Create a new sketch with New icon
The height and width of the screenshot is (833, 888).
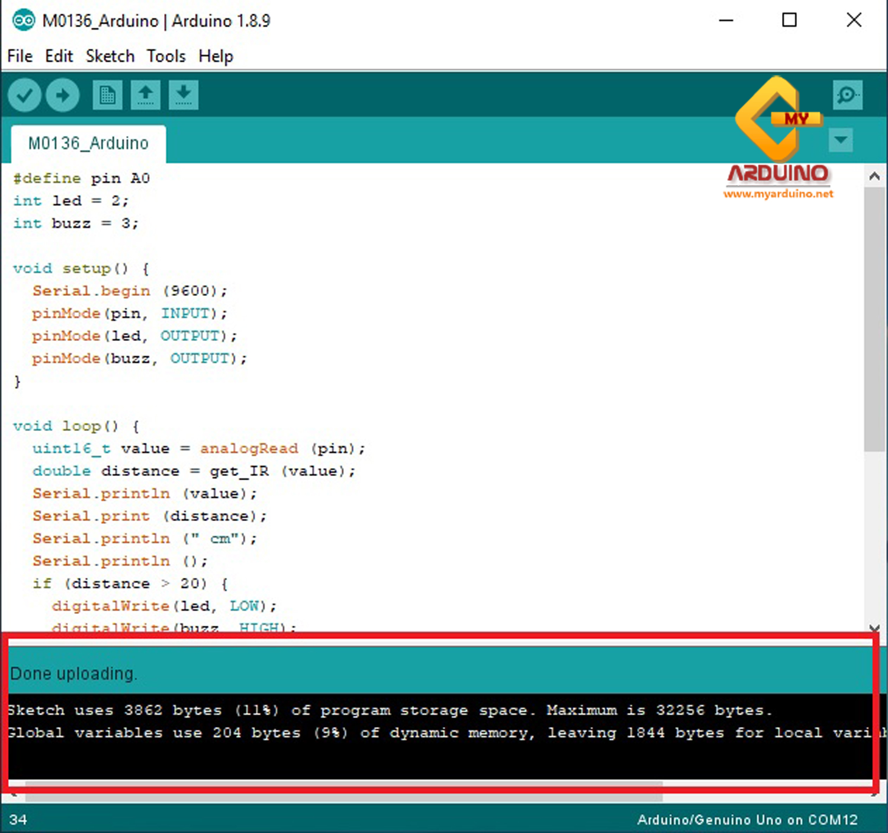point(107,95)
